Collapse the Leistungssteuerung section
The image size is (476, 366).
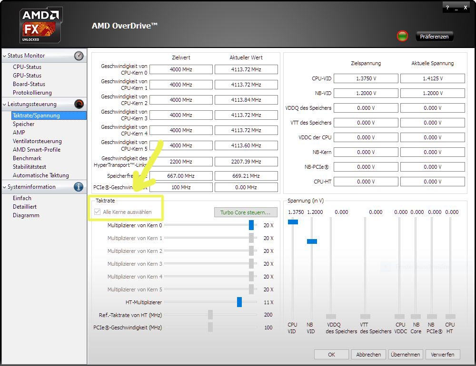coord(4,104)
